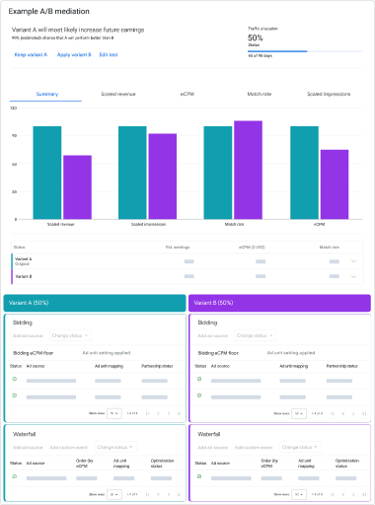The height and width of the screenshot is (505, 375).
Task: Open Show rows selector in Variant B Bidding
Action: [x=299, y=413]
